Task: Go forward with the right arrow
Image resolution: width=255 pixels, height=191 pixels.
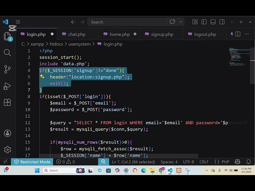Action: (82, 22)
